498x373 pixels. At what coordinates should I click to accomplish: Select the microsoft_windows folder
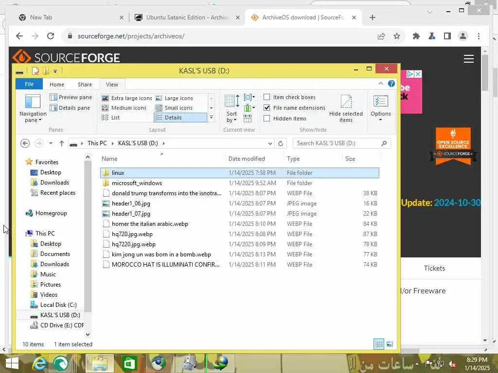point(240,183)
